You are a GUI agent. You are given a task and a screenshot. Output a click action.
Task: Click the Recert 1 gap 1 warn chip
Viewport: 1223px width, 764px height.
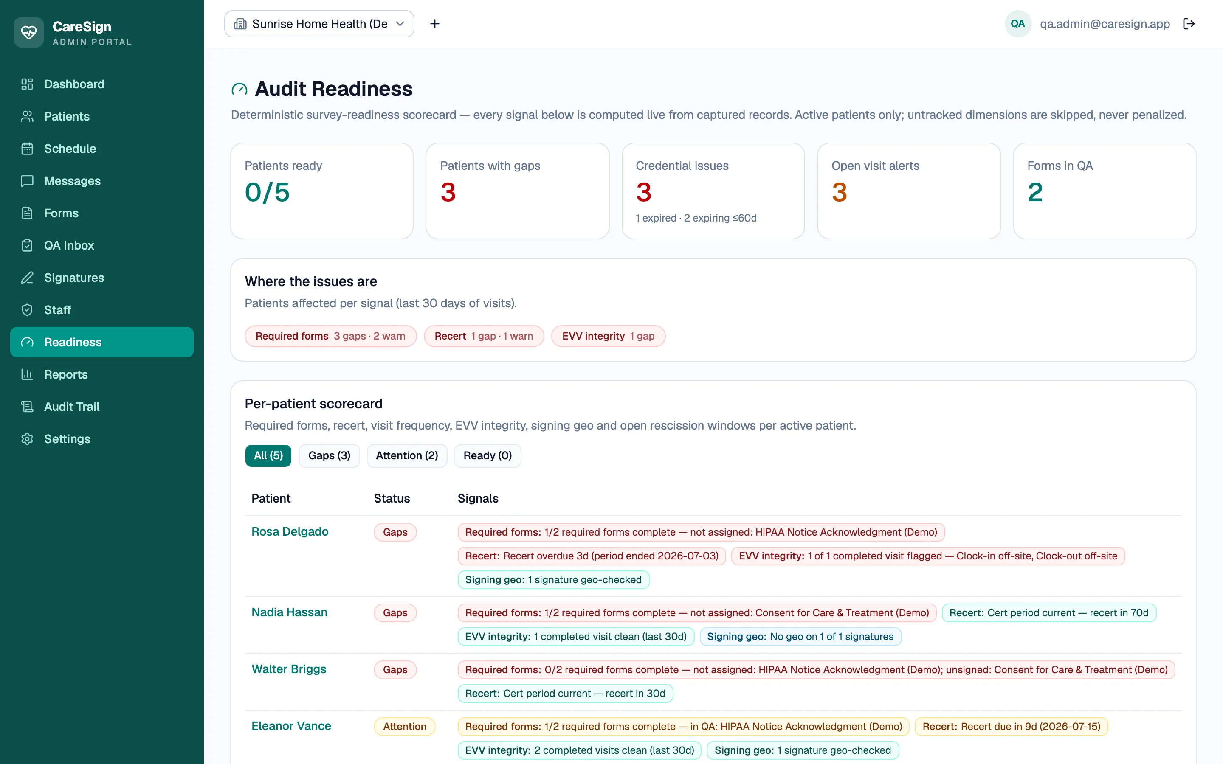pyautogui.click(x=484, y=336)
